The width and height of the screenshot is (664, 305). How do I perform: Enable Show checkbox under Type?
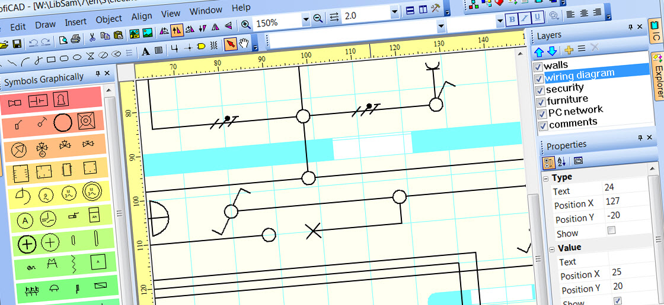point(611,231)
